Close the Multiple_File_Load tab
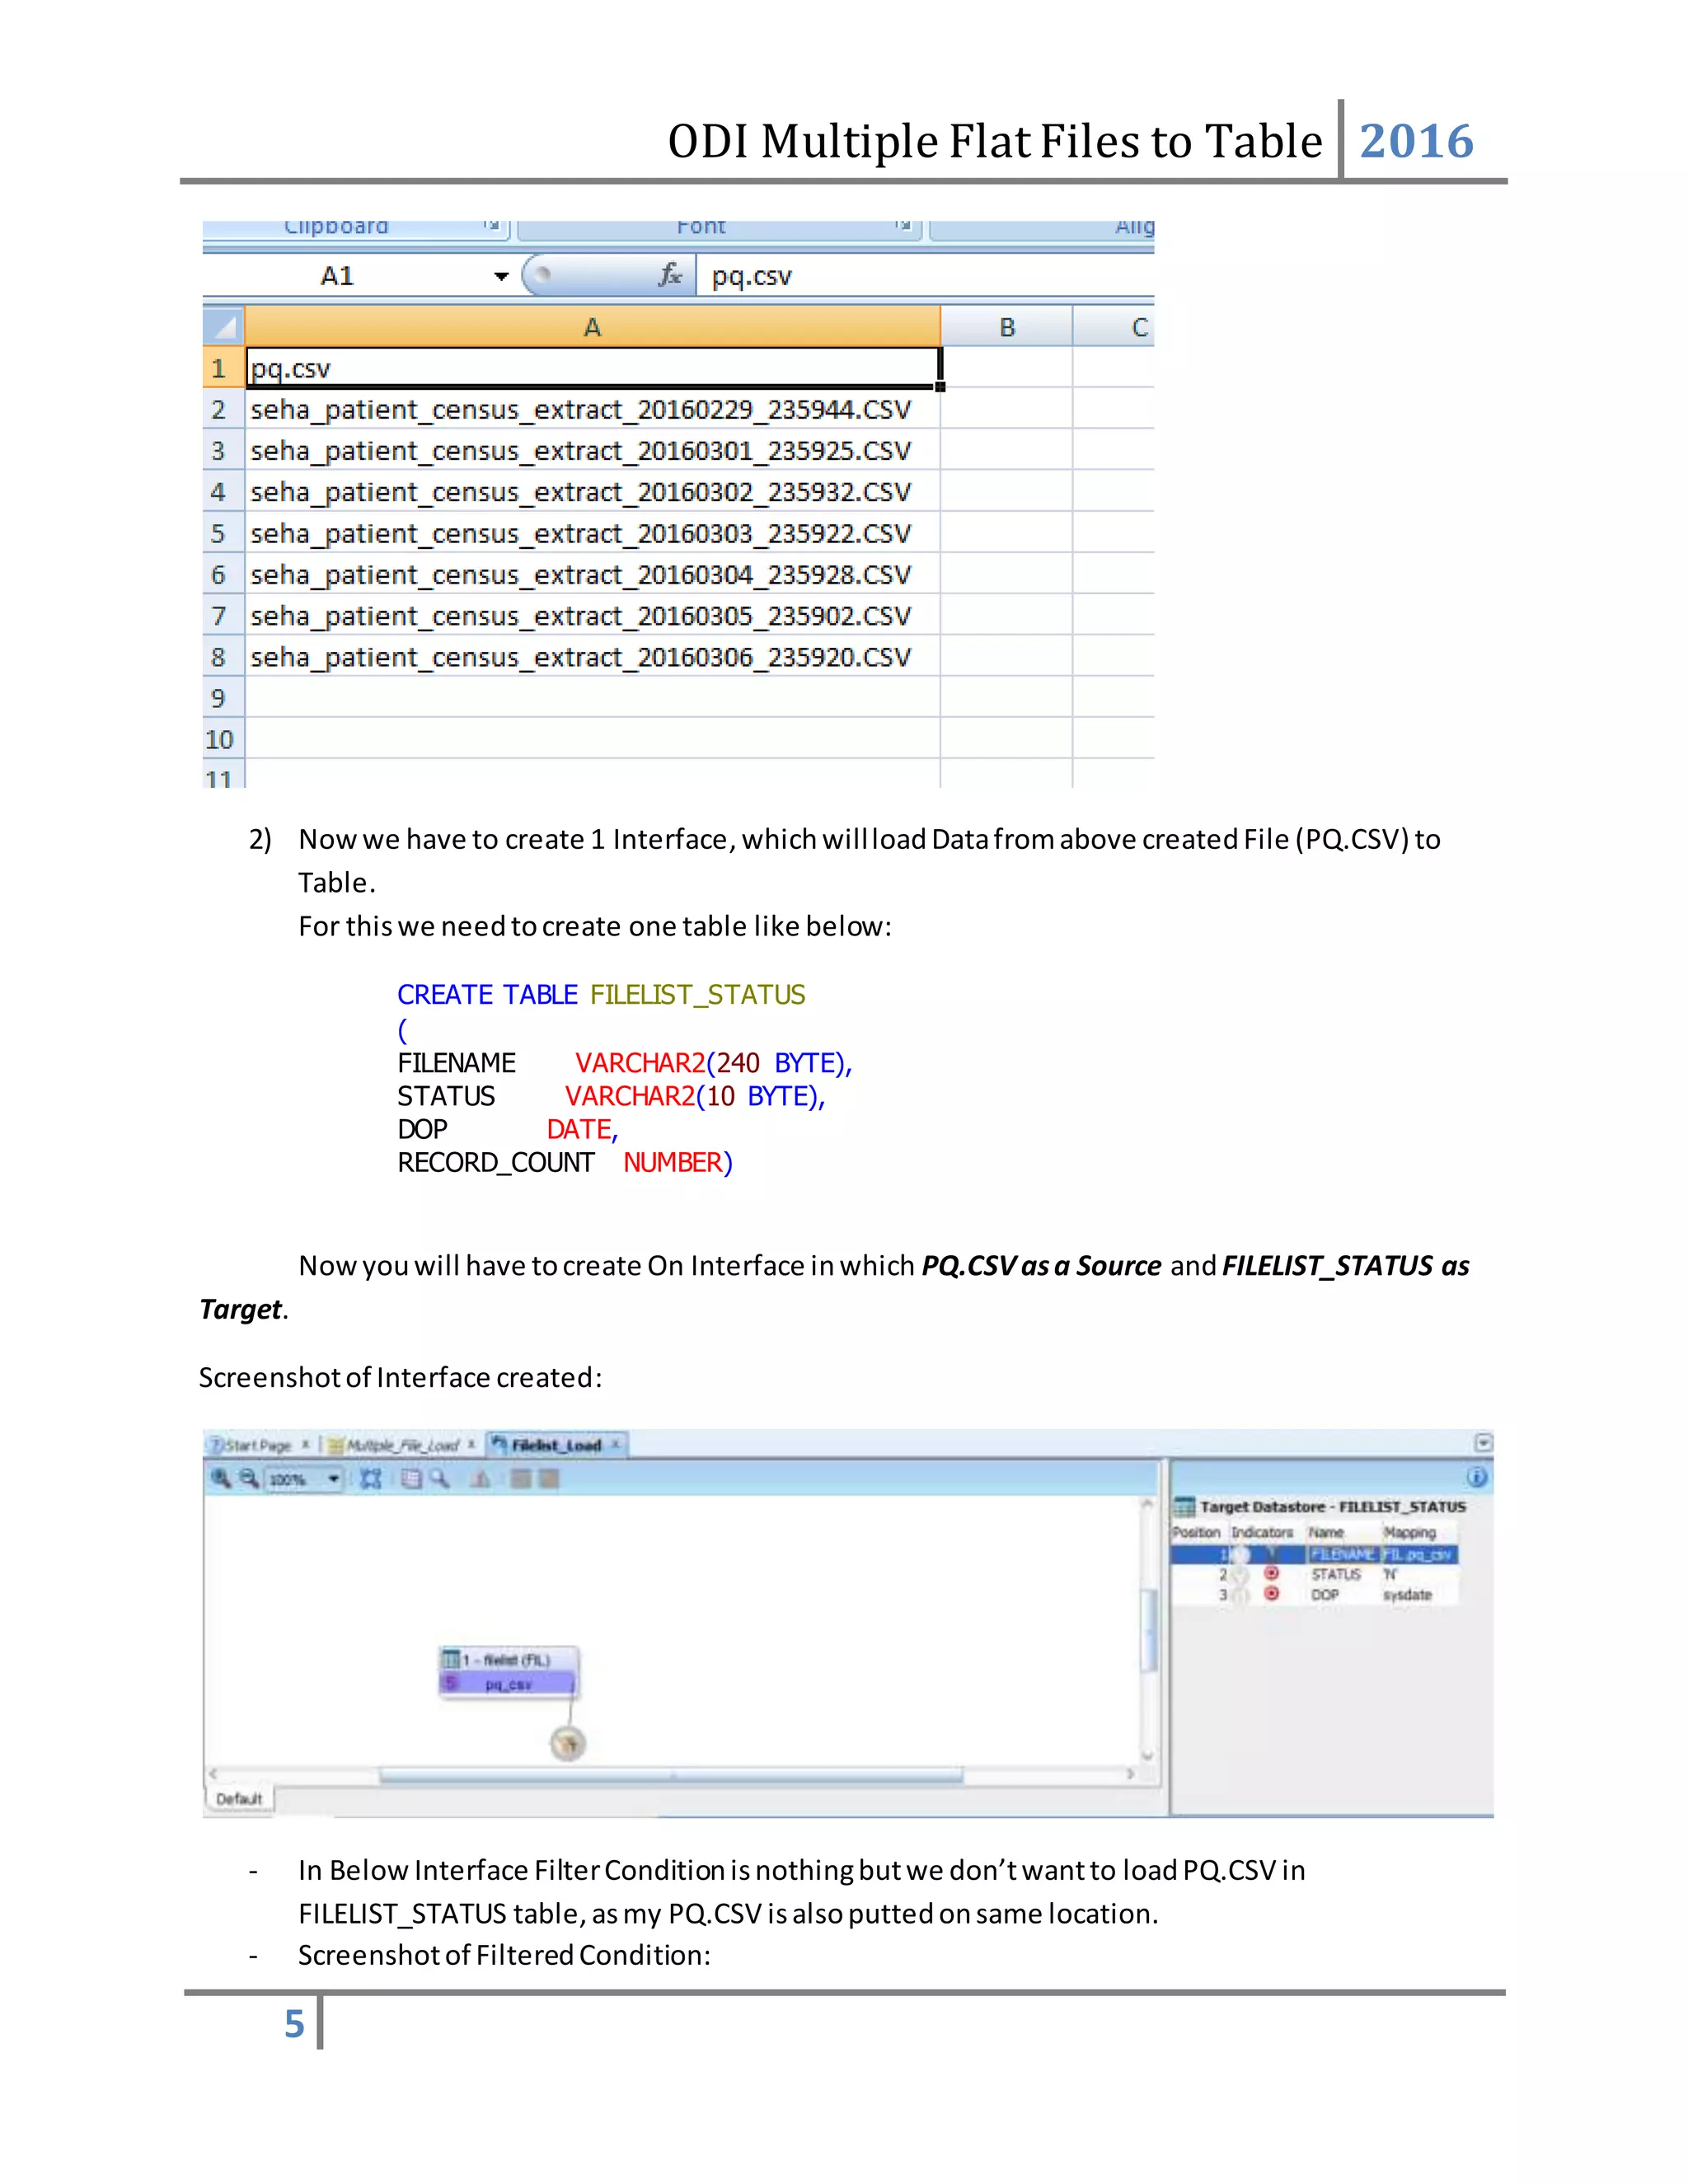This screenshot has width=1688, height=2184. (x=471, y=1444)
